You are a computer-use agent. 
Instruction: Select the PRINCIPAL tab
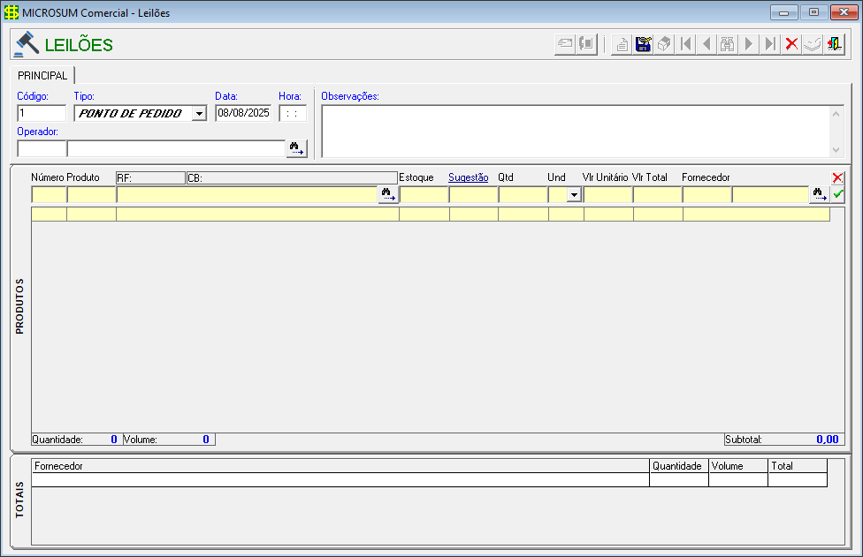click(42, 75)
